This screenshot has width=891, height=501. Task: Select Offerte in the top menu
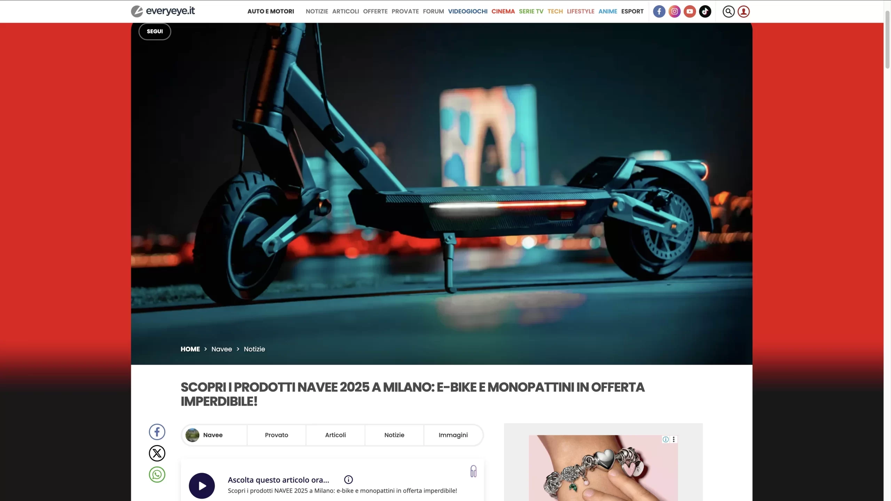(375, 11)
